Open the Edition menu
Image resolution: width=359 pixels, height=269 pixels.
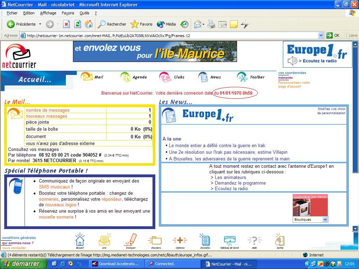[x=29, y=13]
